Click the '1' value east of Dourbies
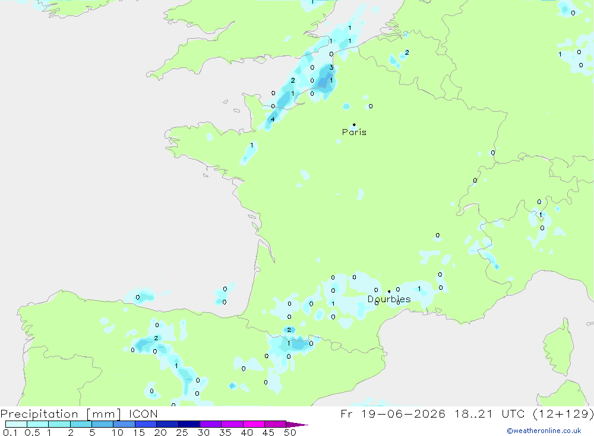The width and height of the screenshot is (594, 436). tap(419, 288)
